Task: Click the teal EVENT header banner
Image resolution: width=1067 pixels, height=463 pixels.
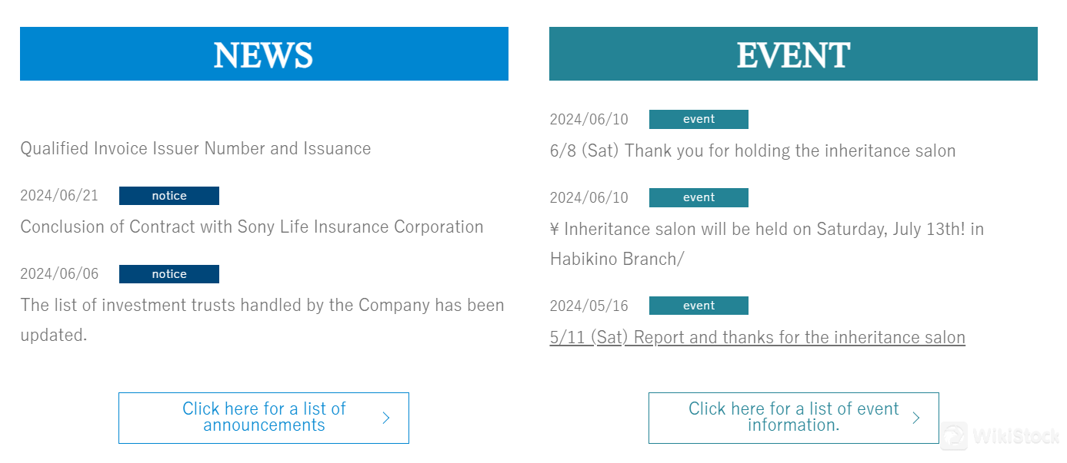Action: (x=793, y=54)
